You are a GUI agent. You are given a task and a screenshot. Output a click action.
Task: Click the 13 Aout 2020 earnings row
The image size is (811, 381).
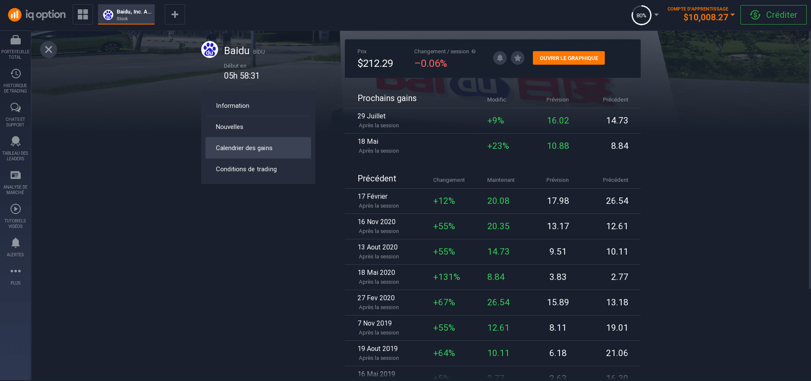(493, 252)
